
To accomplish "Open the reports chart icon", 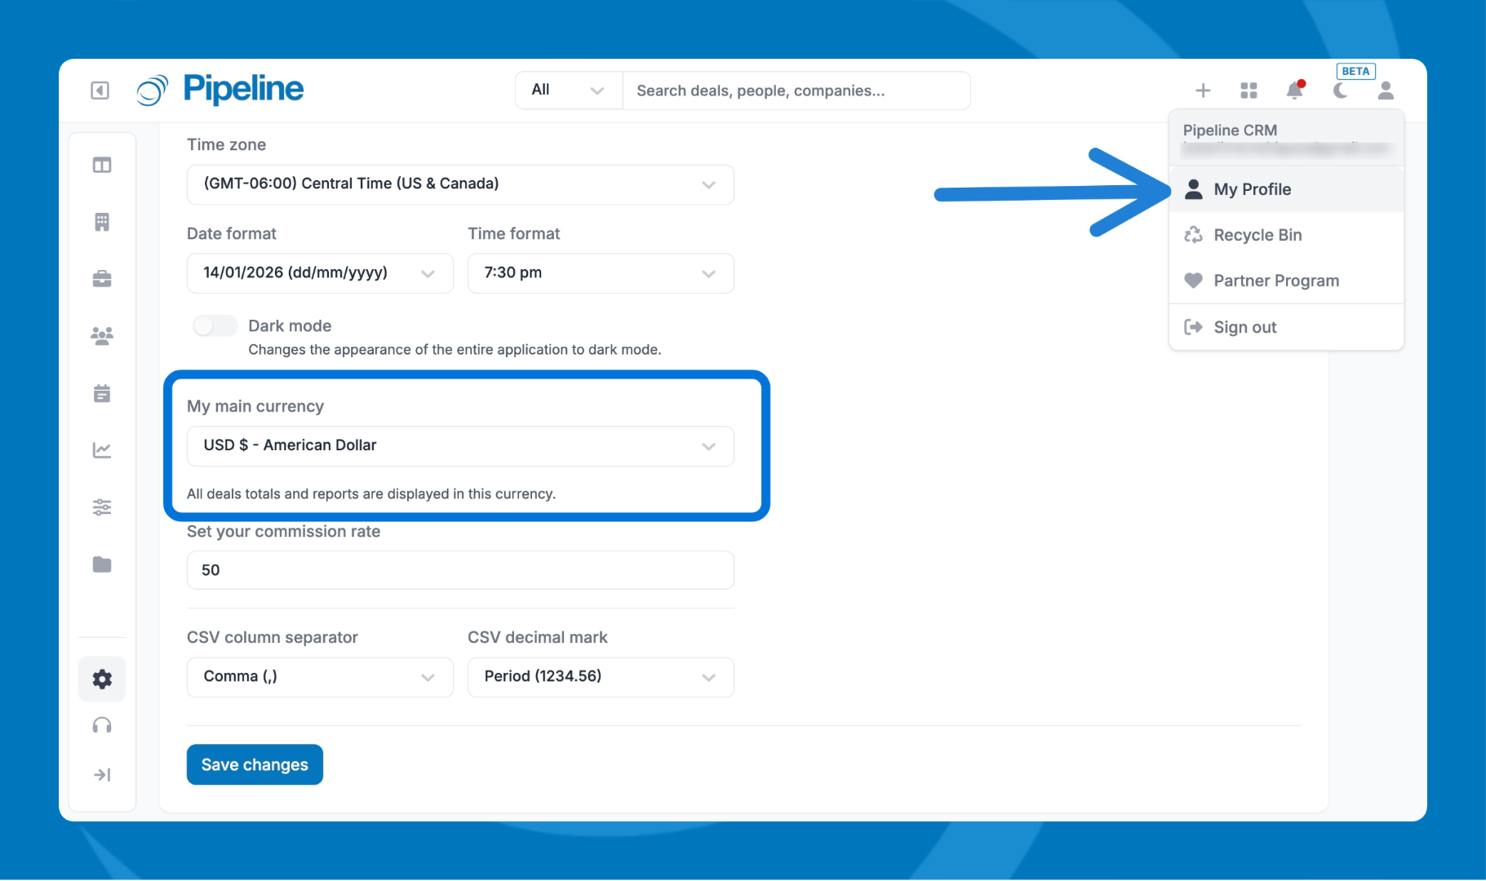I will tap(102, 450).
